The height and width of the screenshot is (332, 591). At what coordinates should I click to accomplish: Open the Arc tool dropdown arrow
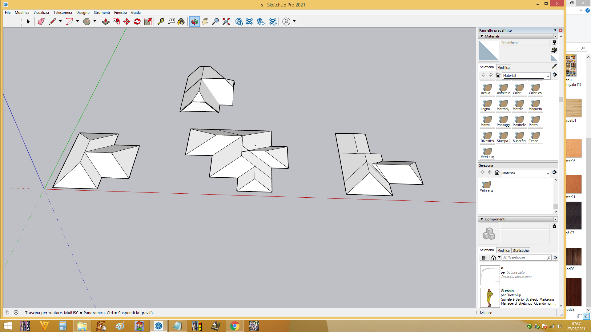[x=78, y=21]
